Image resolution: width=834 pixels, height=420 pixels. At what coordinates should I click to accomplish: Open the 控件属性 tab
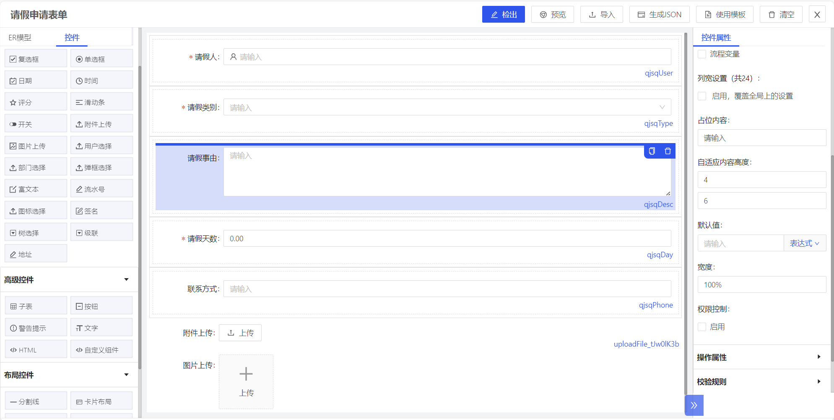click(x=716, y=38)
